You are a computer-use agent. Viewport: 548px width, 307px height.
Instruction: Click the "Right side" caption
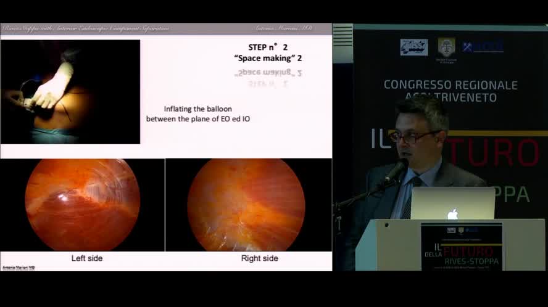coord(259,258)
